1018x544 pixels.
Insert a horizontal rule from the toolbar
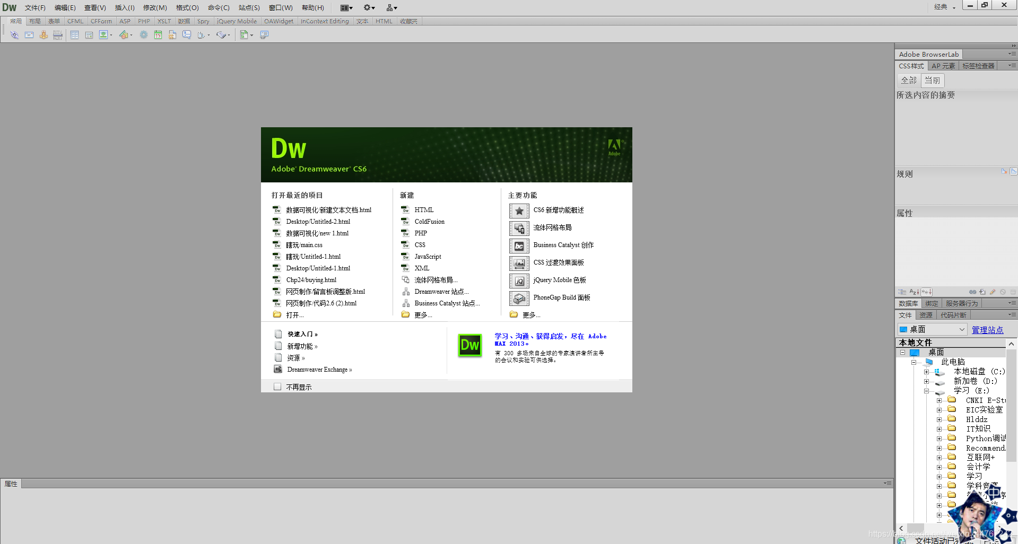58,35
